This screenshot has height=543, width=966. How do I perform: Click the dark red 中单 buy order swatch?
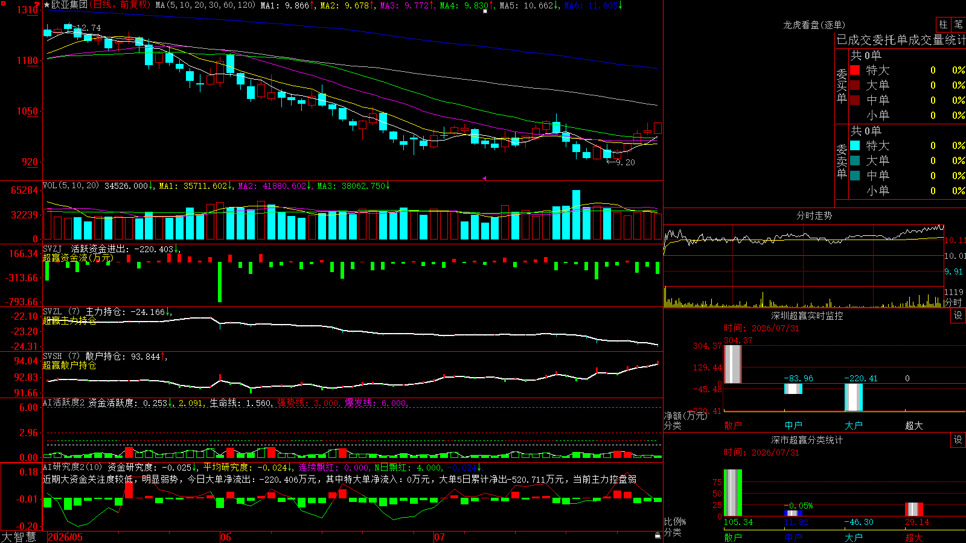click(x=855, y=100)
